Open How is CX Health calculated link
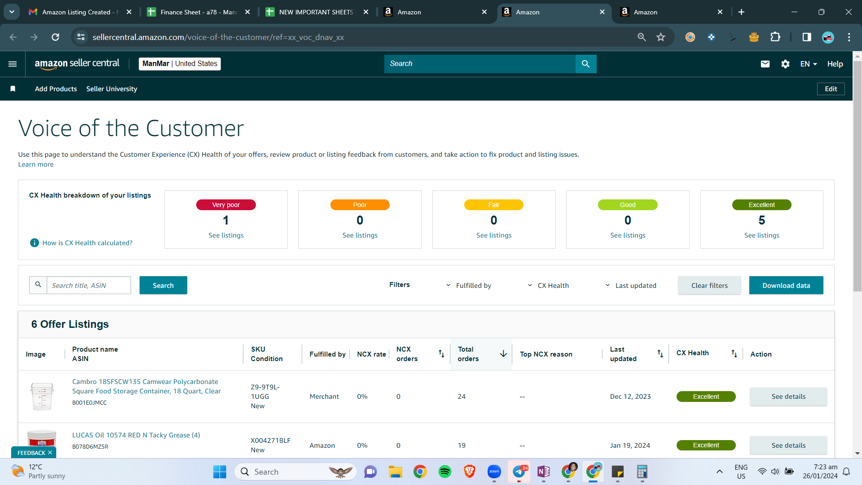This screenshot has width=862, height=485. [x=88, y=243]
